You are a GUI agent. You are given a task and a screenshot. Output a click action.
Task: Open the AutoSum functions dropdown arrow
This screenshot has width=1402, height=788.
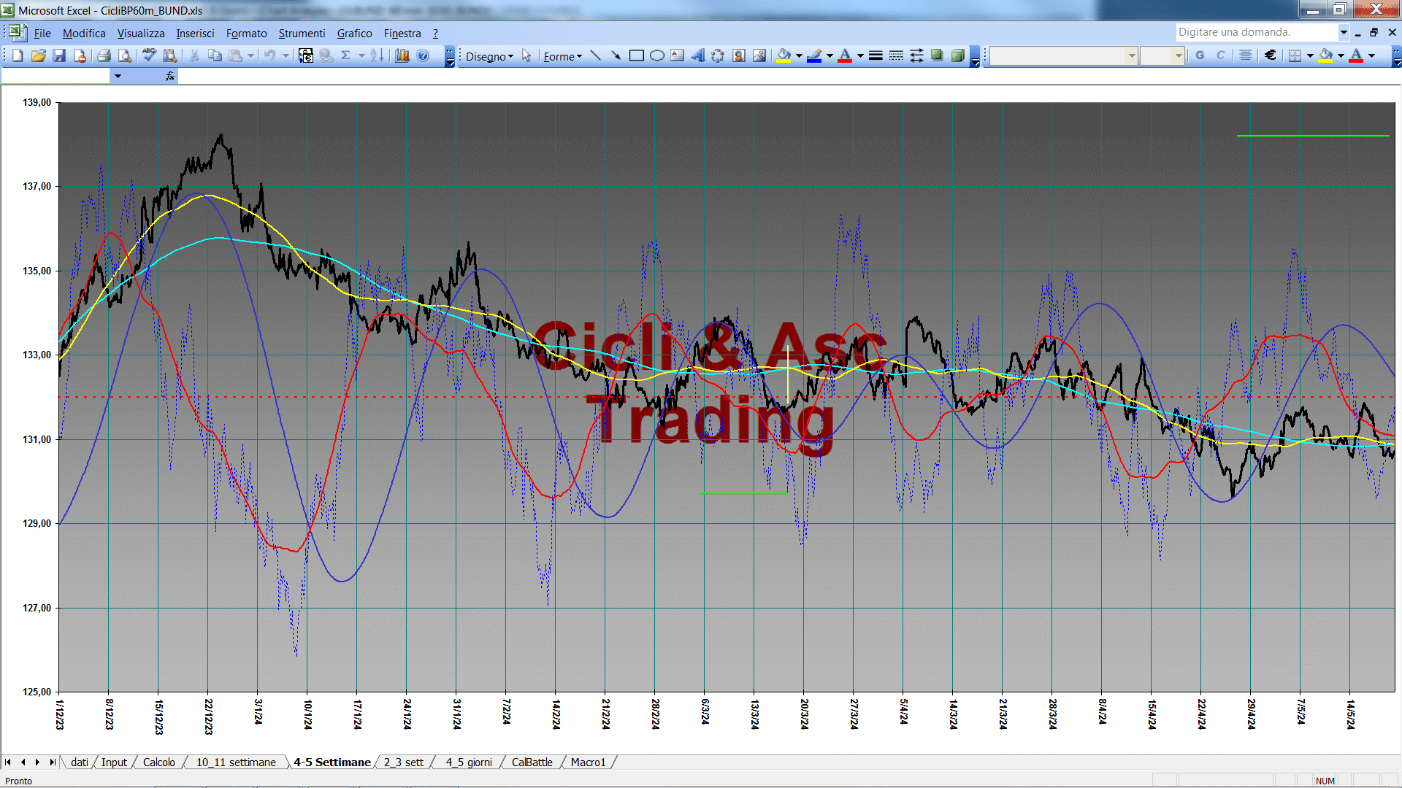coord(361,55)
